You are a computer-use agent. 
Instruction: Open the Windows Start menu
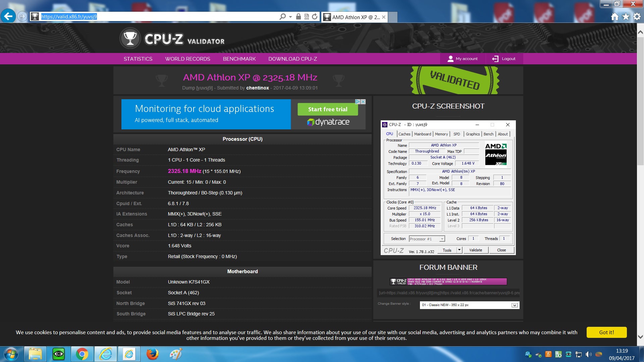point(11,354)
